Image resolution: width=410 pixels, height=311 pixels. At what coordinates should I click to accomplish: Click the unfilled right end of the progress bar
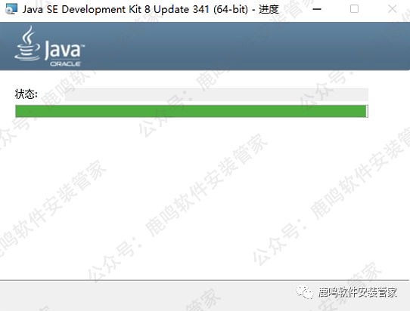click(x=367, y=111)
